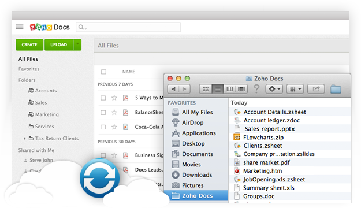Go back in Finder navigation
Viewport: 361px width, 208px height.
(x=174, y=89)
